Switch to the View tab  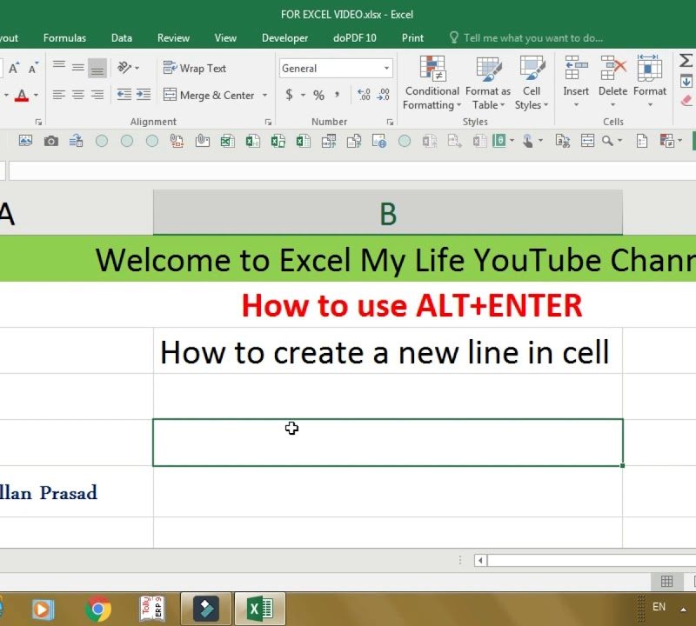pos(225,38)
